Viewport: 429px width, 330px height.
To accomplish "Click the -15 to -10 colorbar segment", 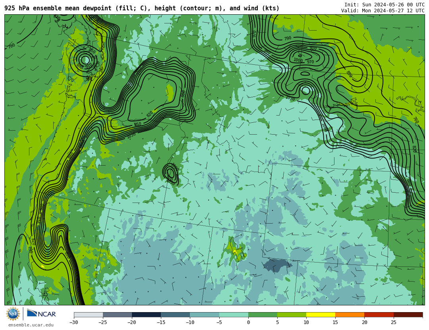I will 176,315.
